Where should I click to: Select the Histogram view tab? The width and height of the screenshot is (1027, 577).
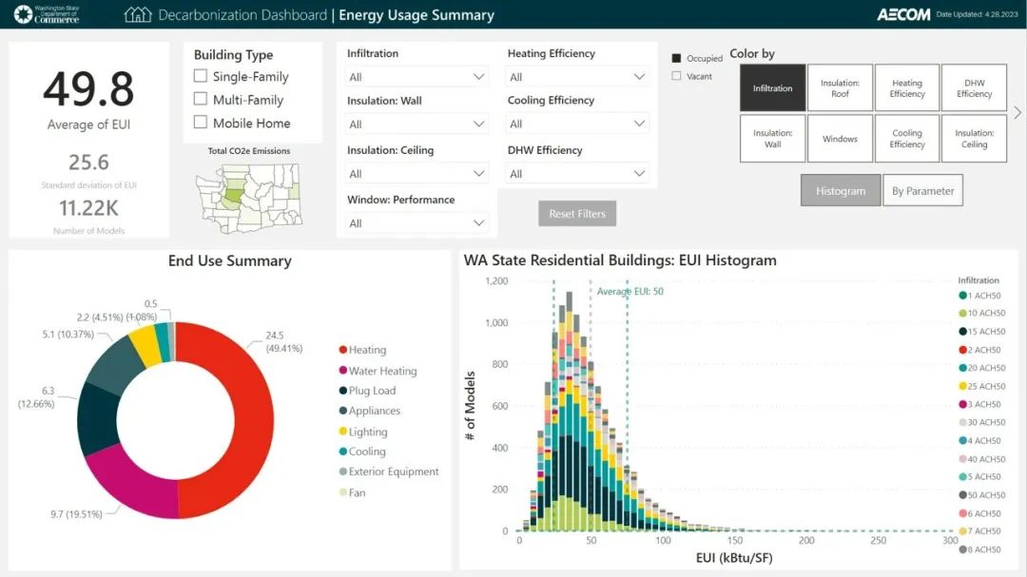tap(840, 190)
